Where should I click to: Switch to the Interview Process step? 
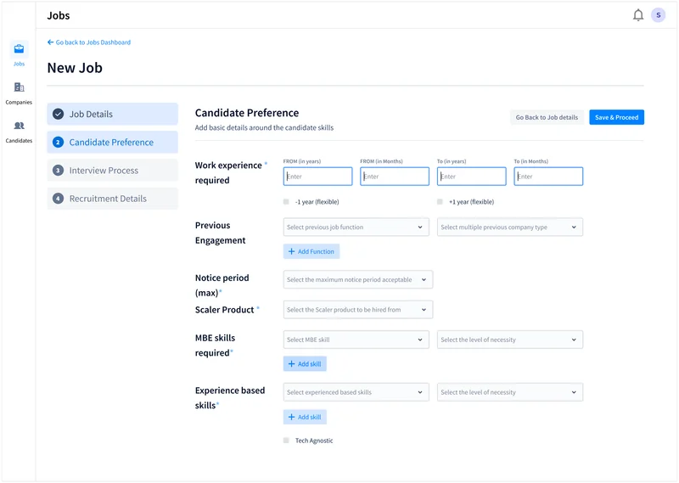[x=112, y=171]
